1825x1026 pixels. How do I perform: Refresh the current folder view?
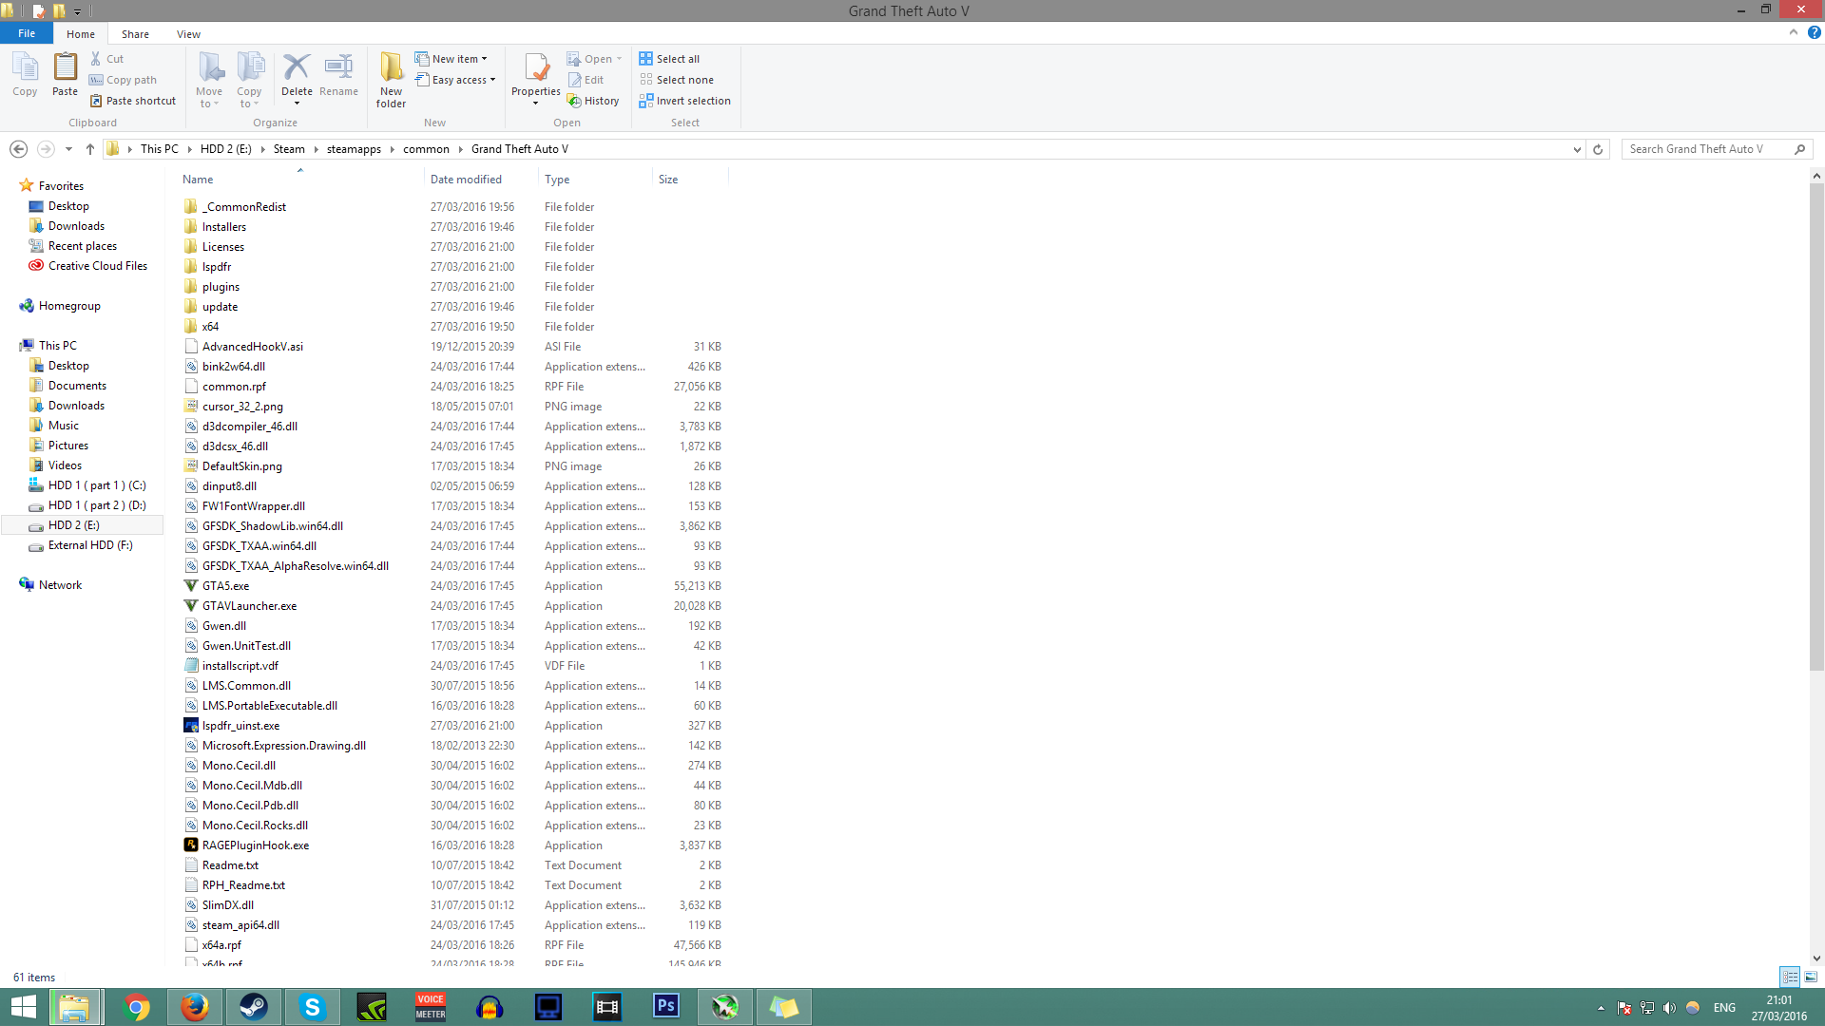[x=1598, y=149]
